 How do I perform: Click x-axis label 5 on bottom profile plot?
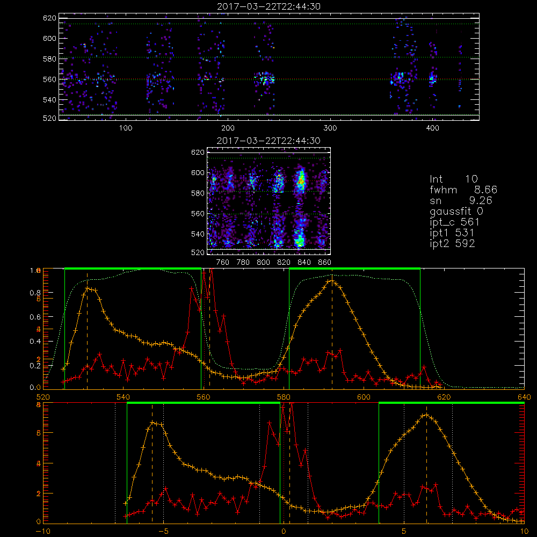404,532
